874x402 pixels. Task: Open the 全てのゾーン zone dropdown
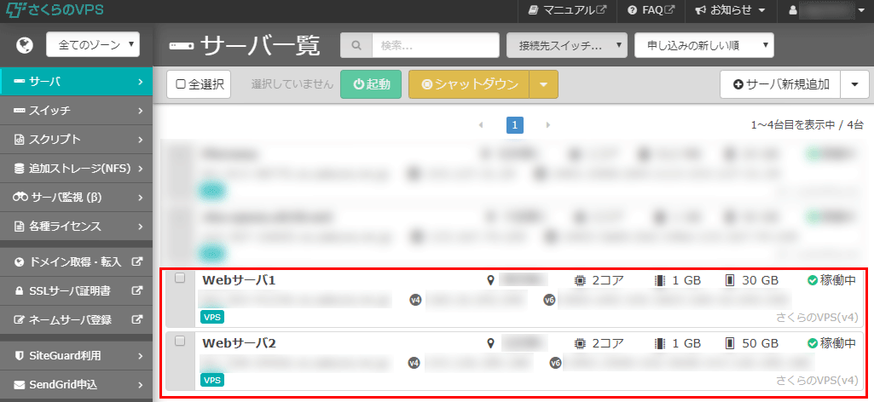point(93,45)
